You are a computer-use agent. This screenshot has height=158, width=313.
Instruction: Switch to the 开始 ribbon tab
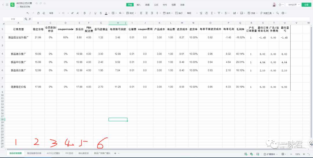click(x=130, y=5)
